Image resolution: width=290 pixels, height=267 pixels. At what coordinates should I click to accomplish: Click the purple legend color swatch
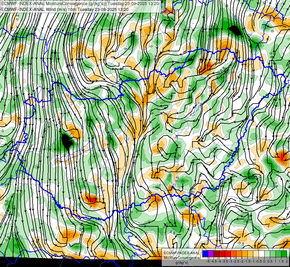[211, 254]
